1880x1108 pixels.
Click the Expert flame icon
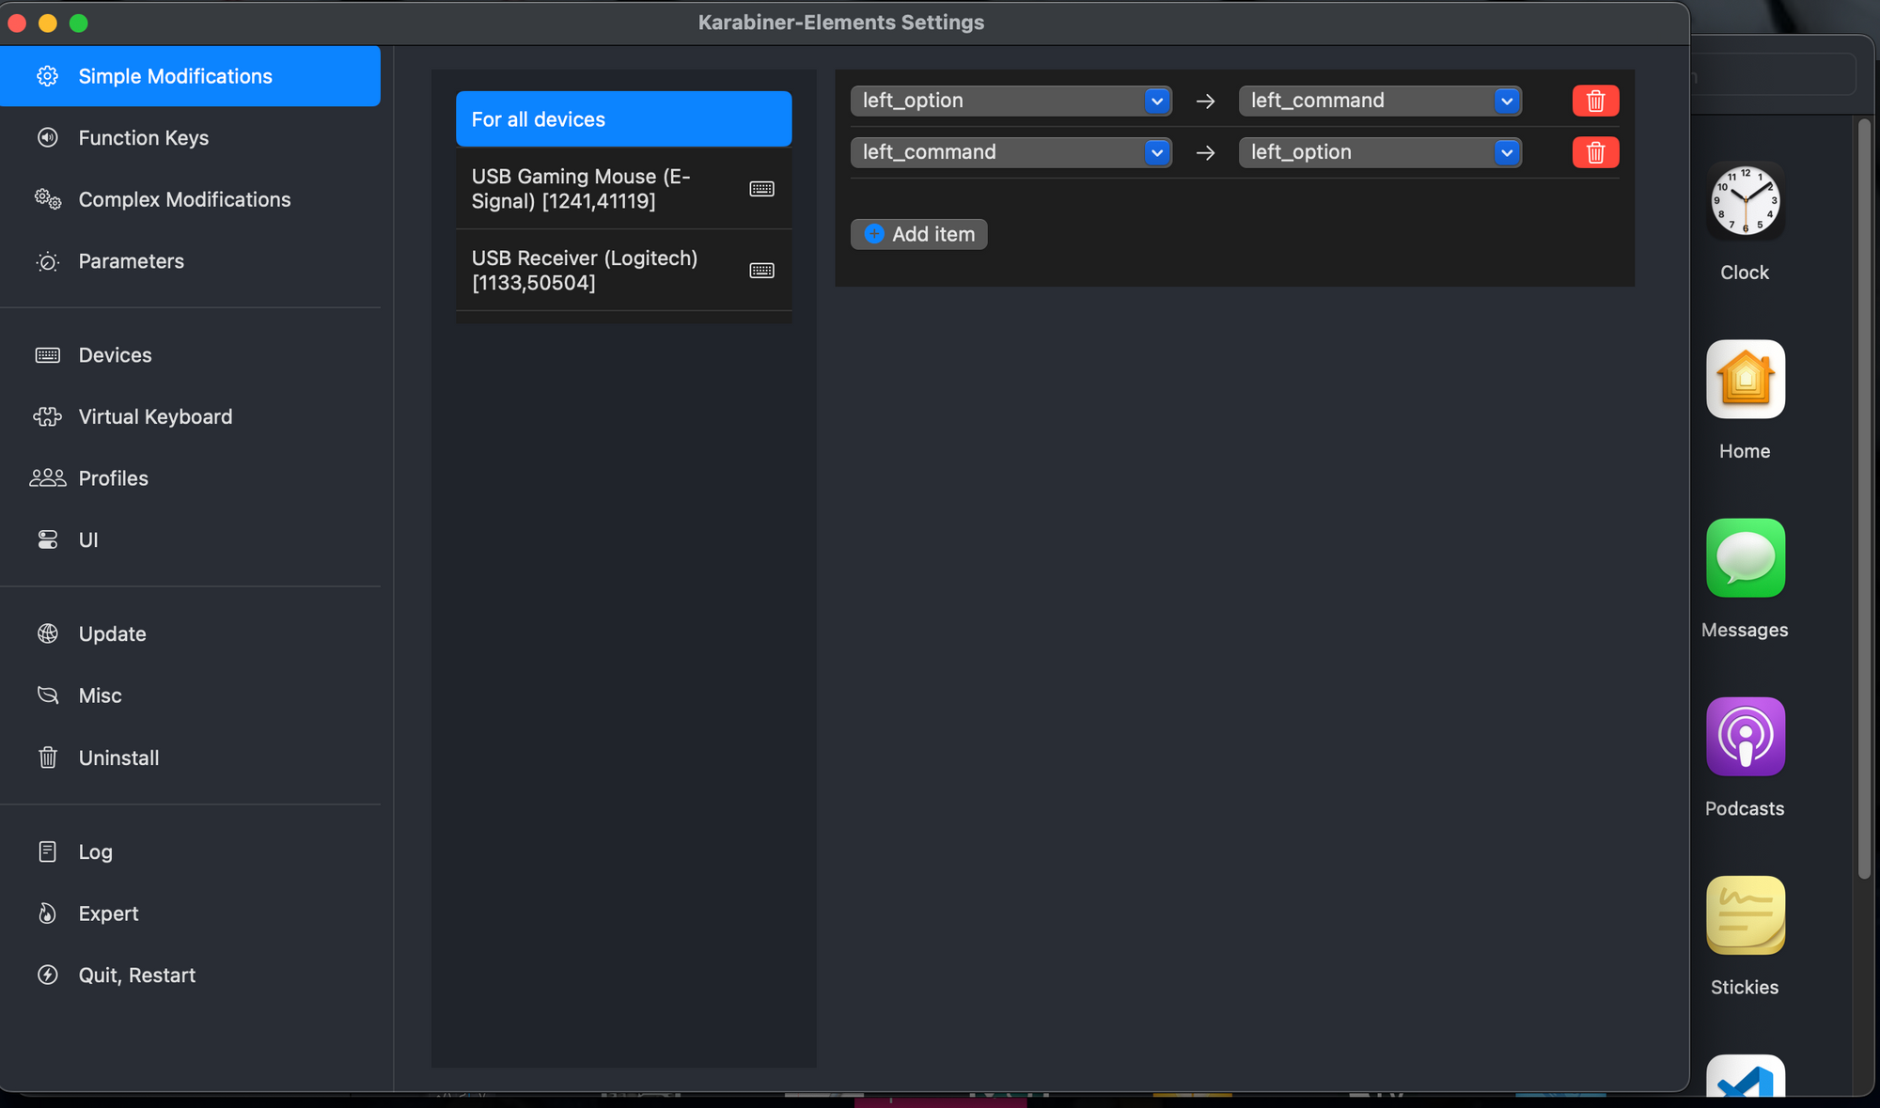pos(47,913)
